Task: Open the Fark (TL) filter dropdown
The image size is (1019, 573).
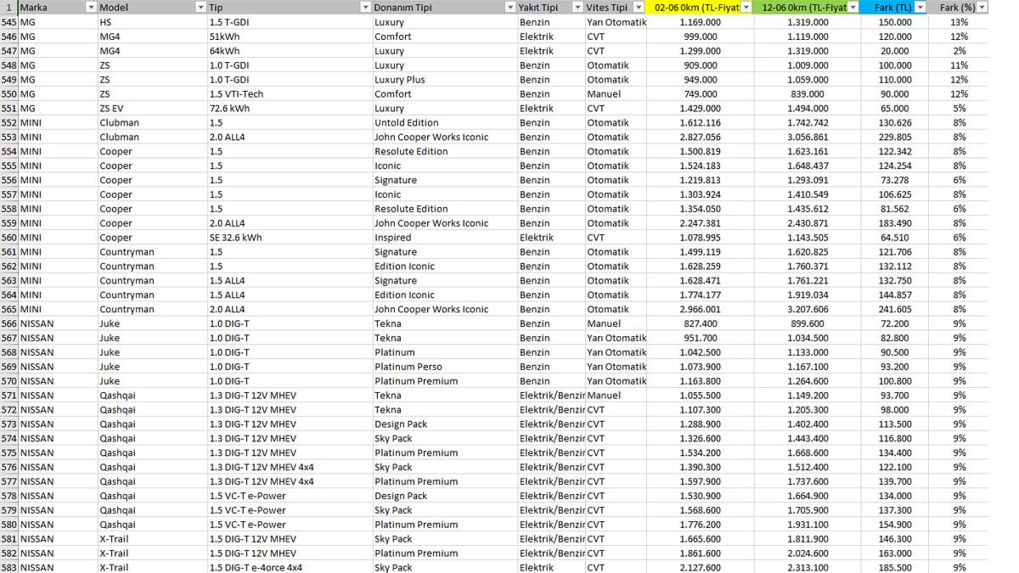Action: (921, 8)
